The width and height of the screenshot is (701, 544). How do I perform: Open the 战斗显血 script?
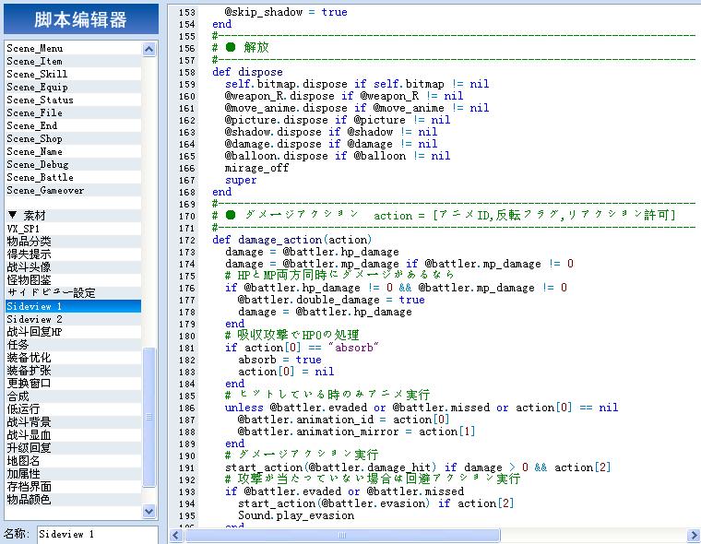tap(73, 436)
